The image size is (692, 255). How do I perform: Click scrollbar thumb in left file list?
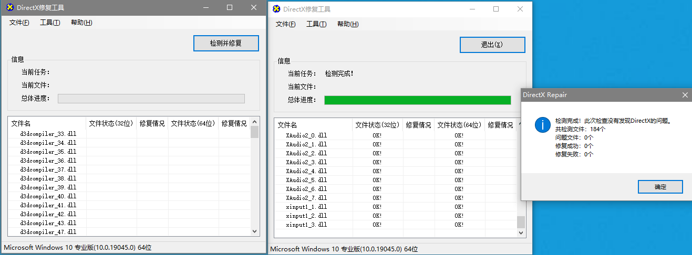(x=255, y=132)
